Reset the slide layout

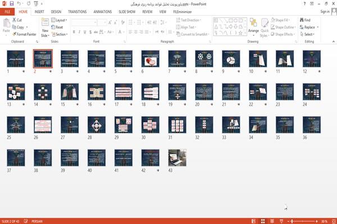[57, 28]
